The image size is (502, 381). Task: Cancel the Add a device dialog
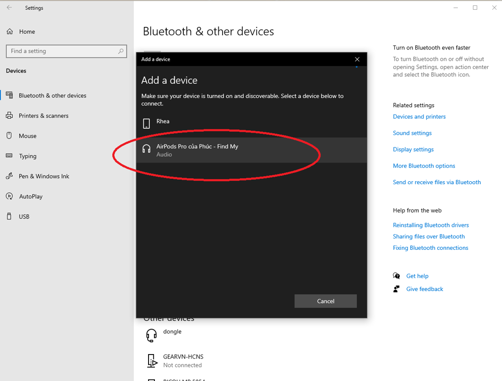pyautogui.click(x=326, y=301)
